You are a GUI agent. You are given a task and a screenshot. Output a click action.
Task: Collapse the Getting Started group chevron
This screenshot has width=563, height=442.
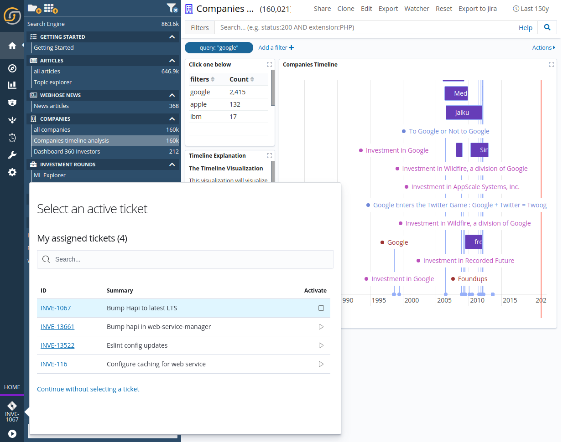pyautogui.click(x=172, y=37)
